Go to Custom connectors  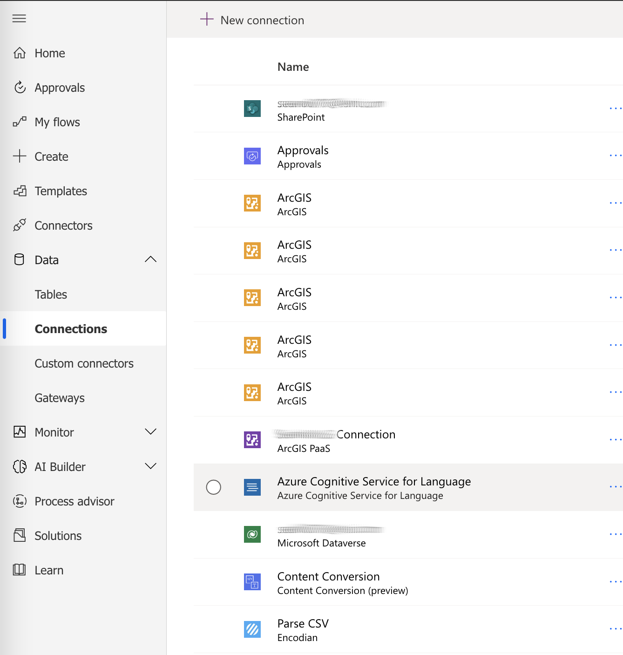(84, 363)
